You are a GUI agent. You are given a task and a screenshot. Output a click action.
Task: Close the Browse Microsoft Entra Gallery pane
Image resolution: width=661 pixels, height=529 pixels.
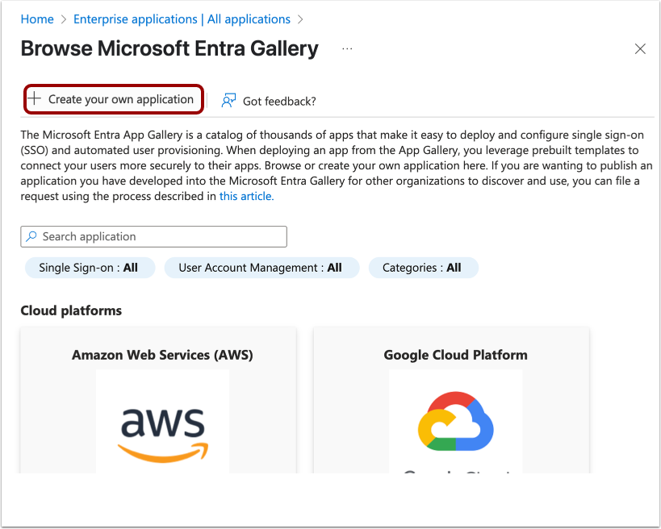point(640,48)
